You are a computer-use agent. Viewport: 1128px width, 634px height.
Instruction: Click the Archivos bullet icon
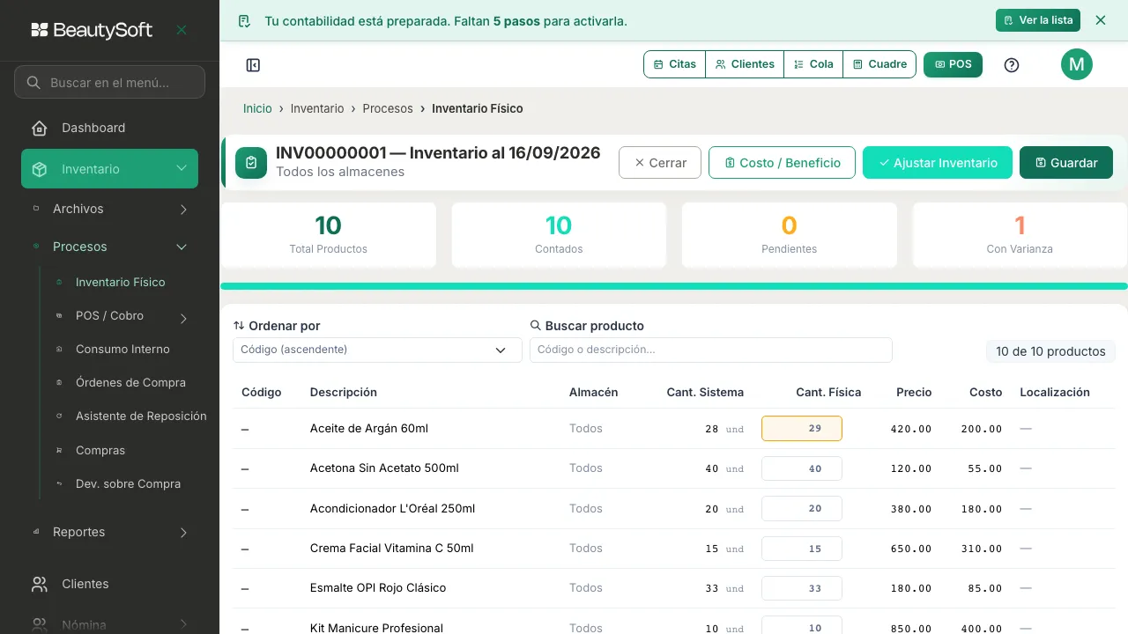pos(36,209)
